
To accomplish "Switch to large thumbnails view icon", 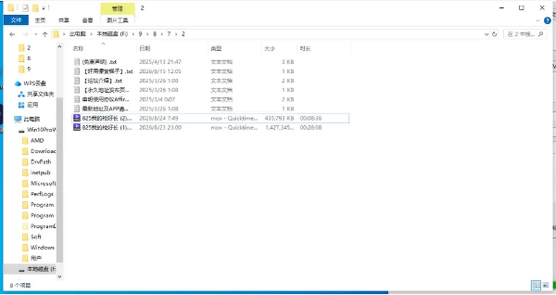I will (x=546, y=285).
